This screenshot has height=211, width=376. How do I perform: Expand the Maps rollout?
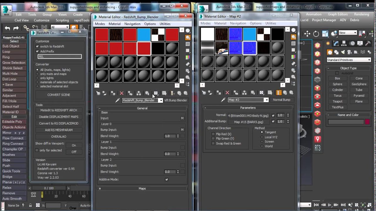[x=142, y=188]
